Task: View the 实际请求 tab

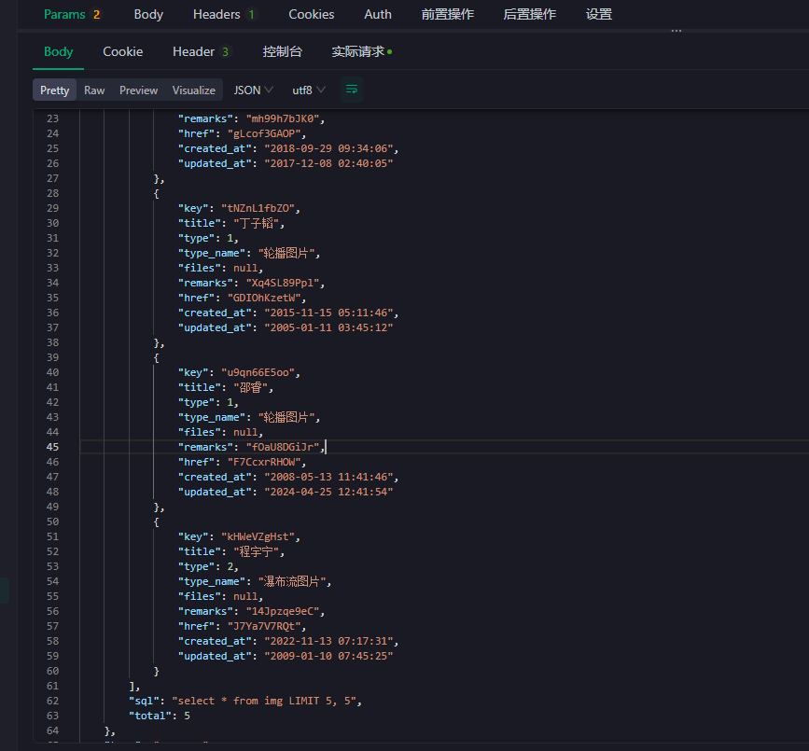Action: 361,51
